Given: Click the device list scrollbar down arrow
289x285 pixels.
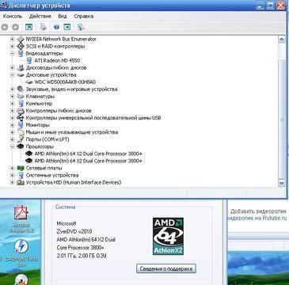Looking at the screenshot, I should (282, 182).
